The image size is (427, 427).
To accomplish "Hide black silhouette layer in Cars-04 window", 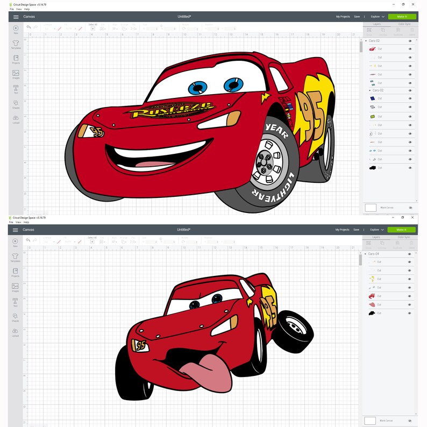I will click(409, 314).
